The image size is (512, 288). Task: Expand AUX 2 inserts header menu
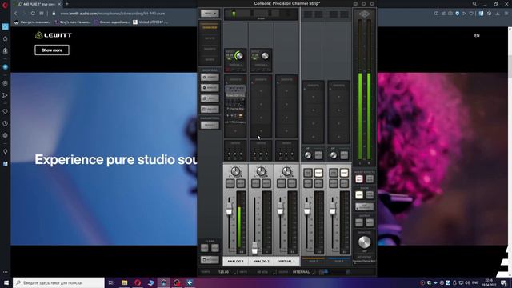point(338,86)
